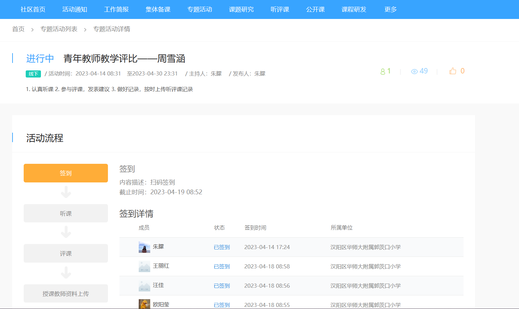Screen dimensions: 519x309
Task: Select the 签到 step button
Action: tap(66, 173)
